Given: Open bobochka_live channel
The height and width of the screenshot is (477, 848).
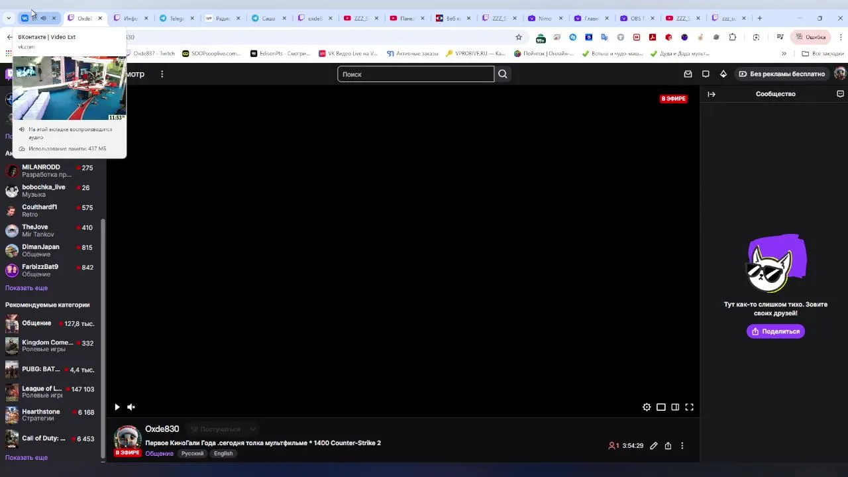Looking at the screenshot, I should click(53, 191).
